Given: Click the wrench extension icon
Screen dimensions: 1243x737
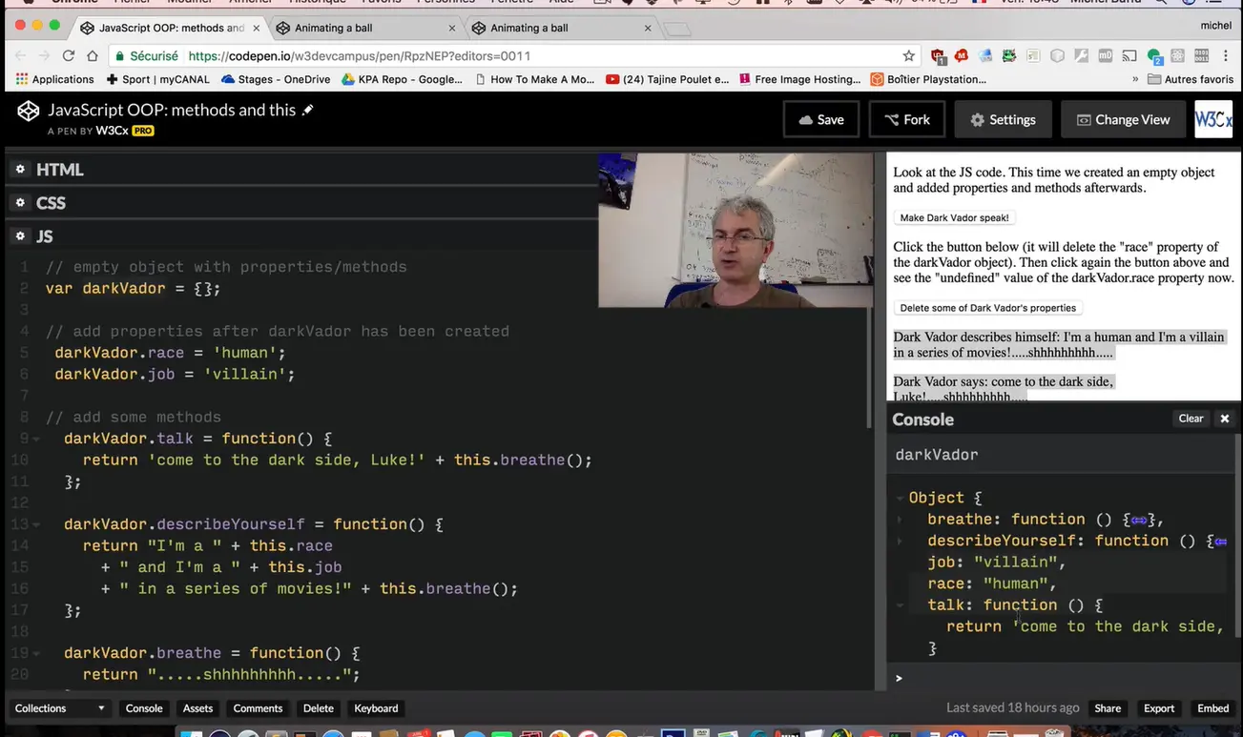Looking at the screenshot, I should (1082, 55).
